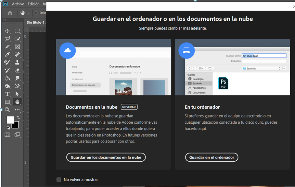
Task: Select the Path Selection arrow tool
Action: (17, 94)
